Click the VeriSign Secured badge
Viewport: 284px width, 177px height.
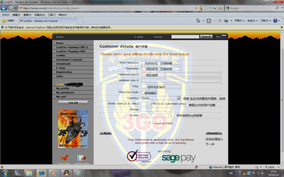point(139,156)
